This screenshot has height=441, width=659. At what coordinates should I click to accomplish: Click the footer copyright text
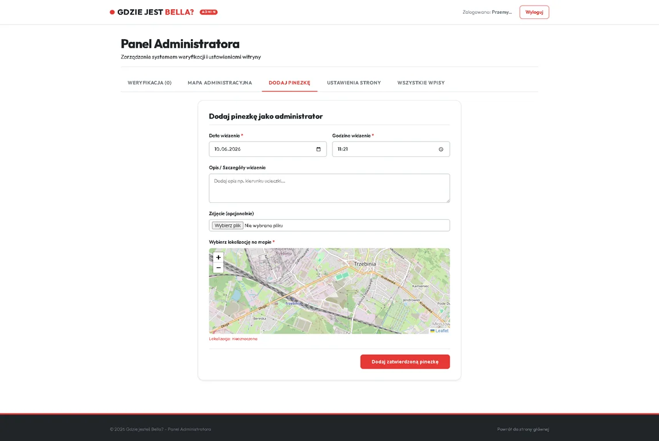click(x=160, y=430)
